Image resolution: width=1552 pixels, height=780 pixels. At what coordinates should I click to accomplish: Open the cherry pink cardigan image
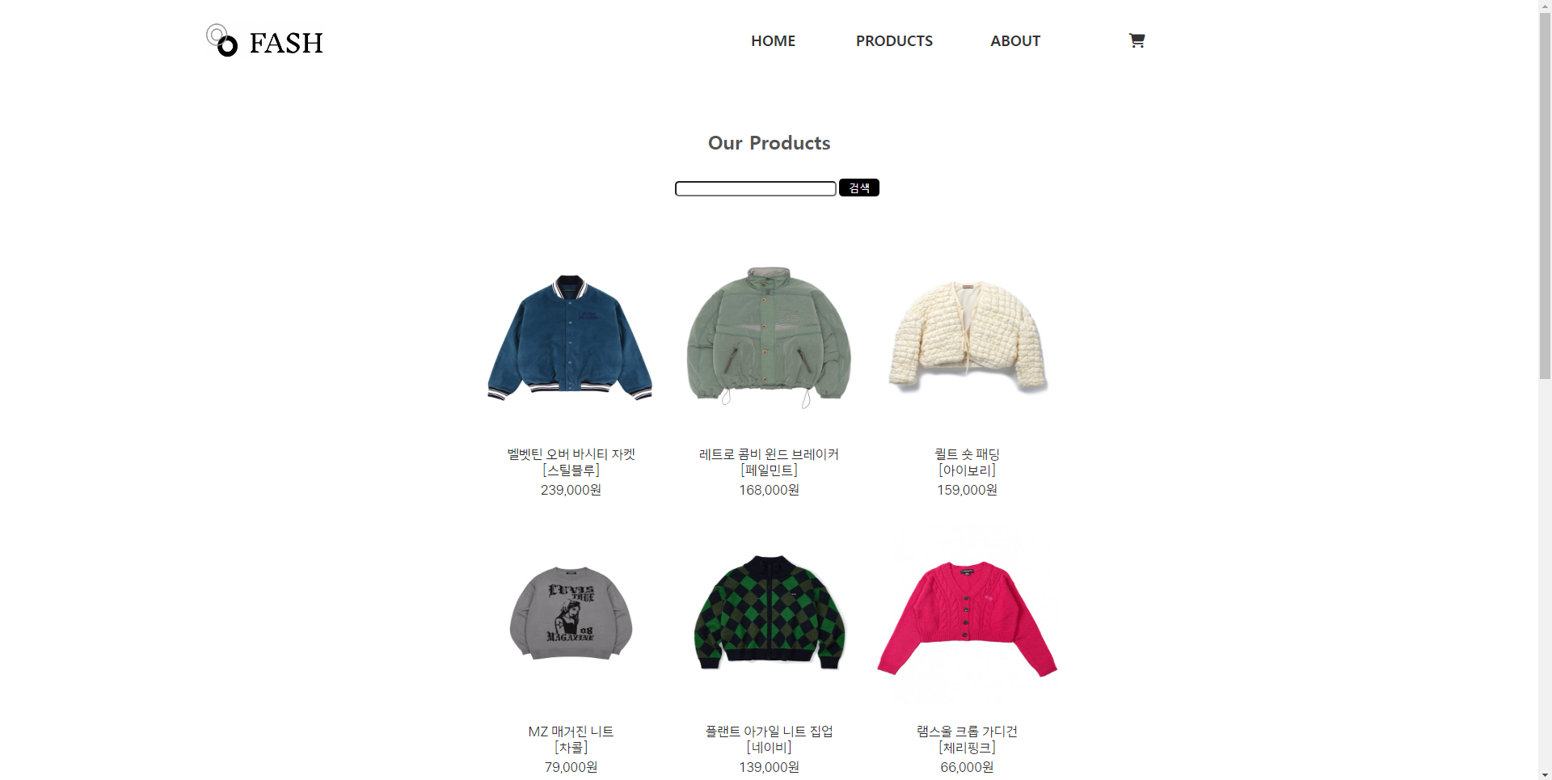tap(968, 618)
